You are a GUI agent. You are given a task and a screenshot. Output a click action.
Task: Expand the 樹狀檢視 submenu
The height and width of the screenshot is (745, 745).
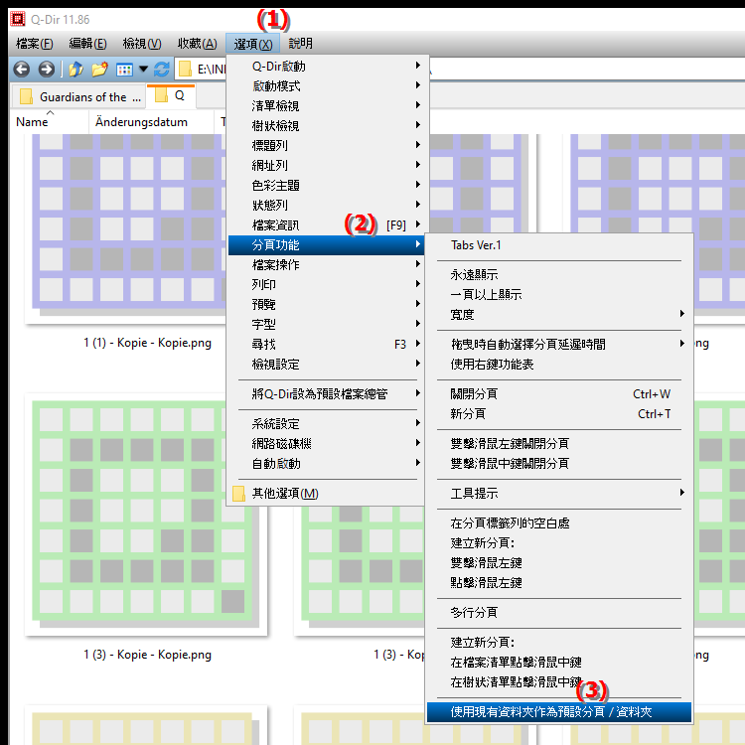pos(328,126)
